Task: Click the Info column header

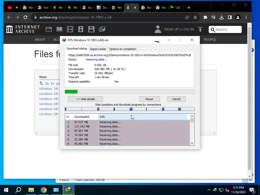Action: (143, 117)
